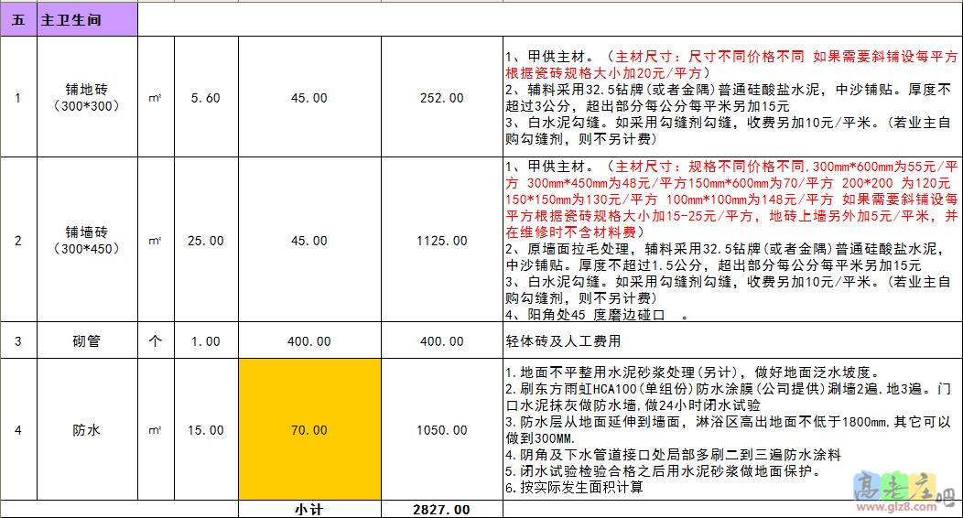The width and height of the screenshot is (963, 518).
Task: Select the purple section header cell 主卫生间
Action: 87,19
